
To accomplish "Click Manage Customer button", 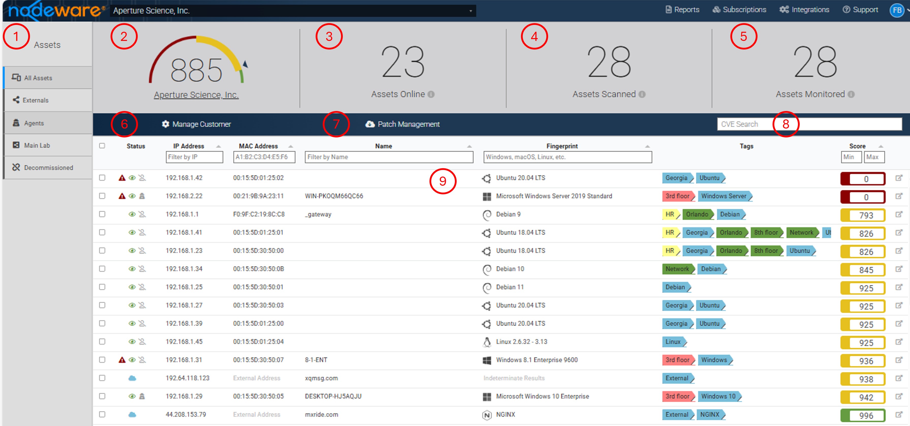I will pos(196,124).
